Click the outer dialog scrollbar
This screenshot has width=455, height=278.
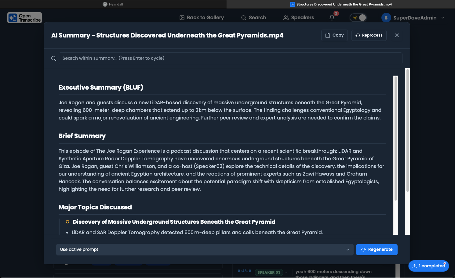pos(407,130)
